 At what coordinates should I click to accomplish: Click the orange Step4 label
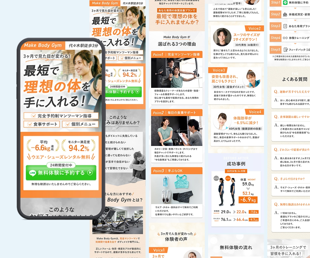tap(275, 38)
